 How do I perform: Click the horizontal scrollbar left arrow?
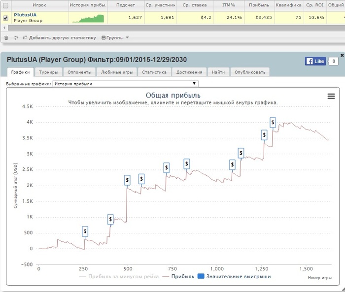click(x=4, y=28)
